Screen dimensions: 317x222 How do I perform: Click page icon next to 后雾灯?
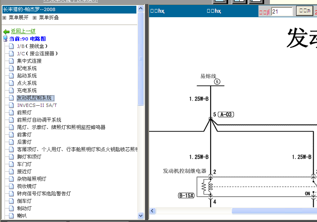(x=11, y=142)
